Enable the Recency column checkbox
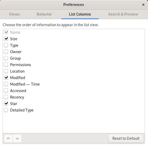The width and height of the screenshot is (148, 147). pyautogui.click(x=6, y=97)
